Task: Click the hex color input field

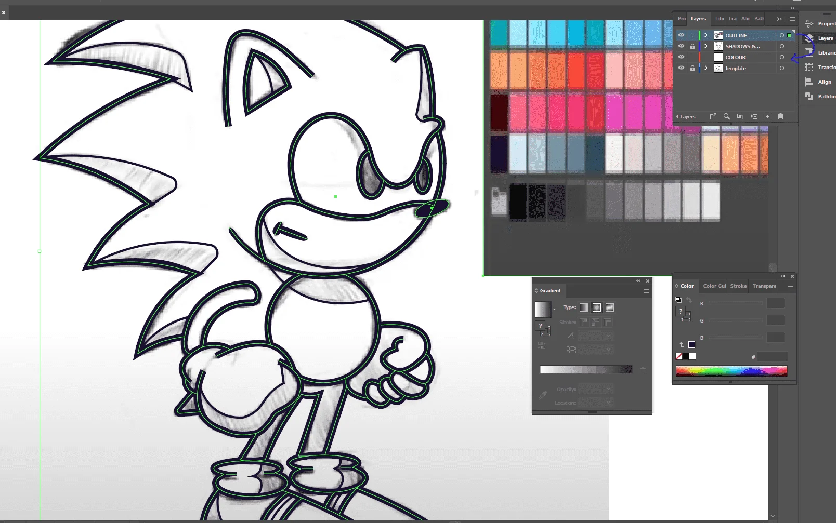Action: click(x=772, y=357)
